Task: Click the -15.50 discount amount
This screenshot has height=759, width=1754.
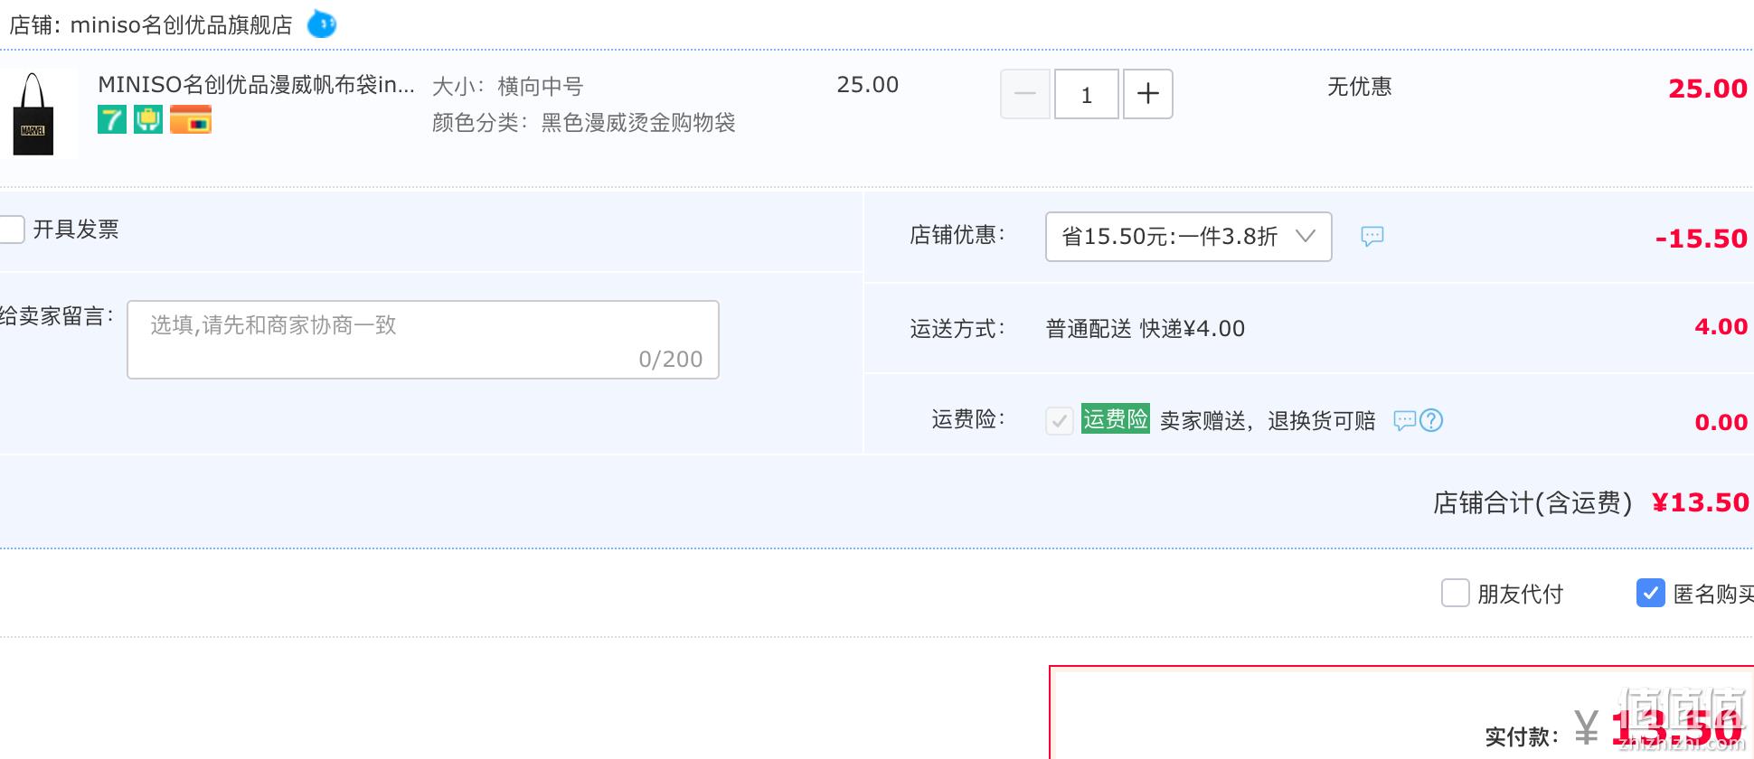Action: coord(1702,239)
